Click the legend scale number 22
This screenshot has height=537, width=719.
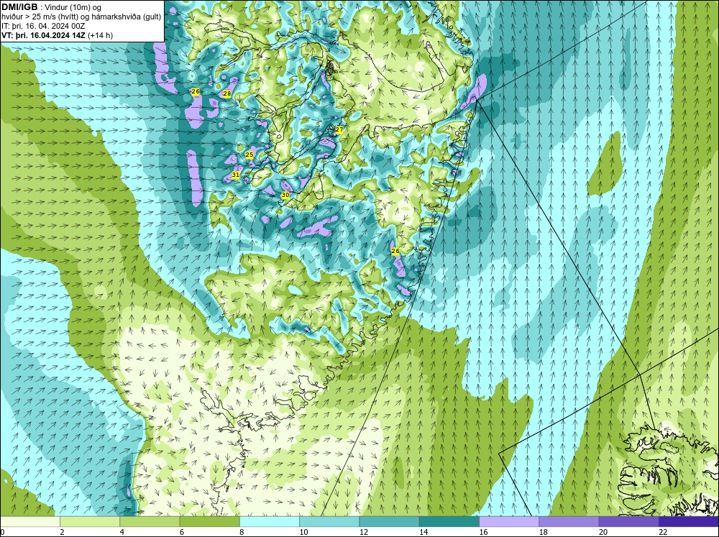pyautogui.click(x=663, y=532)
